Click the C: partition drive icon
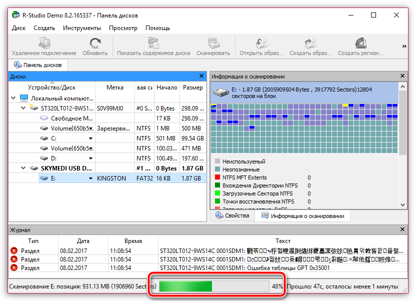The height and width of the screenshot is (301, 416). click(44, 138)
